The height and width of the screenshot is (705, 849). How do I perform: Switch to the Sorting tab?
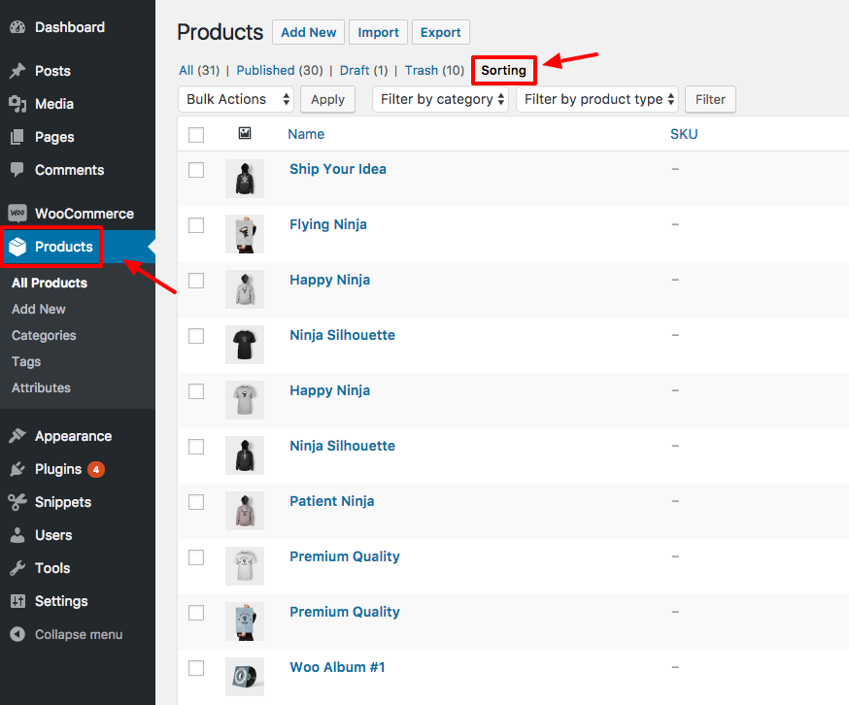pyautogui.click(x=503, y=70)
